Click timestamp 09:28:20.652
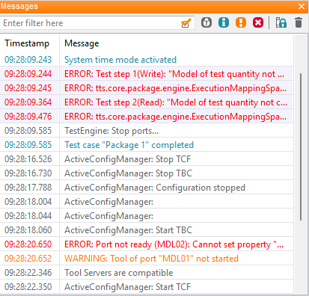The height and width of the screenshot is (296, 309). (28, 259)
